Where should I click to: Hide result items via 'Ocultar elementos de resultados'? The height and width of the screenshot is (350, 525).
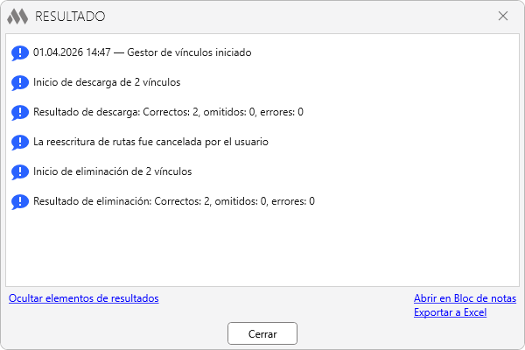84,298
